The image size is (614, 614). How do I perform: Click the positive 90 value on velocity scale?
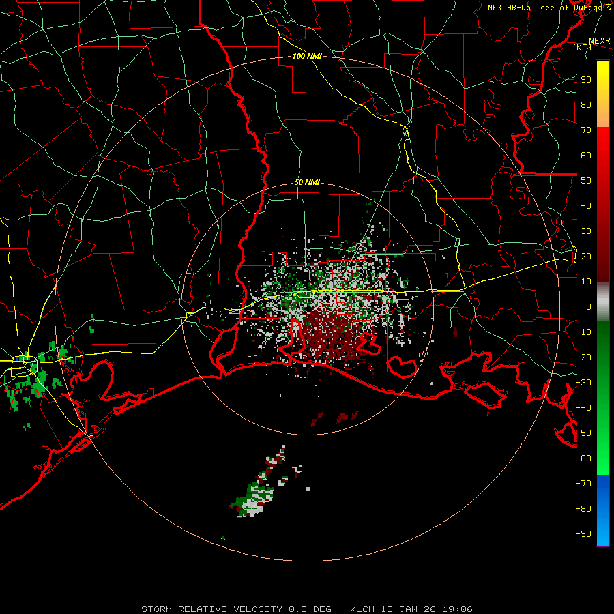pyautogui.click(x=586, y=80)
